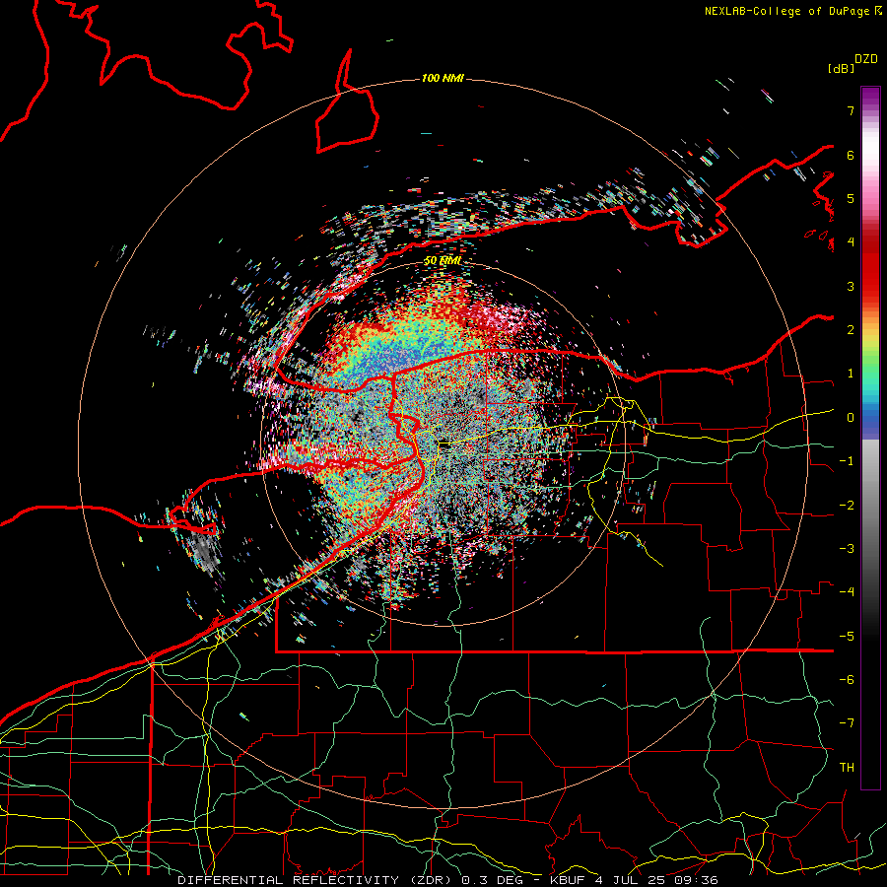This screenshot has width=887, height=887.
Task: Click the '50 NMI' range ring label
Action: click(443, 261)
